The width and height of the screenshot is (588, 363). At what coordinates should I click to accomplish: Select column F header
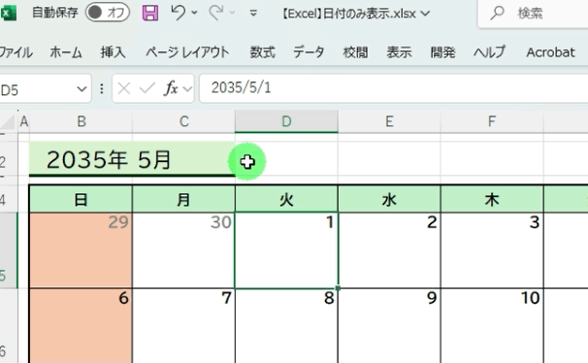(x=492, y=121)
